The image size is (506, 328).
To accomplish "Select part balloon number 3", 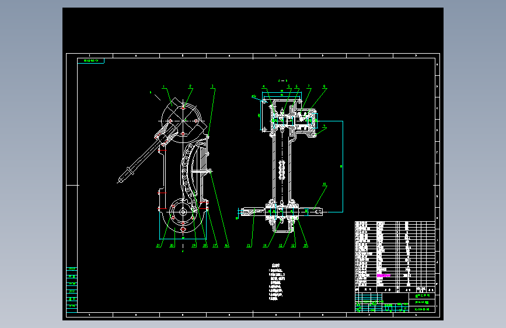I will click(x=212, y=86).
